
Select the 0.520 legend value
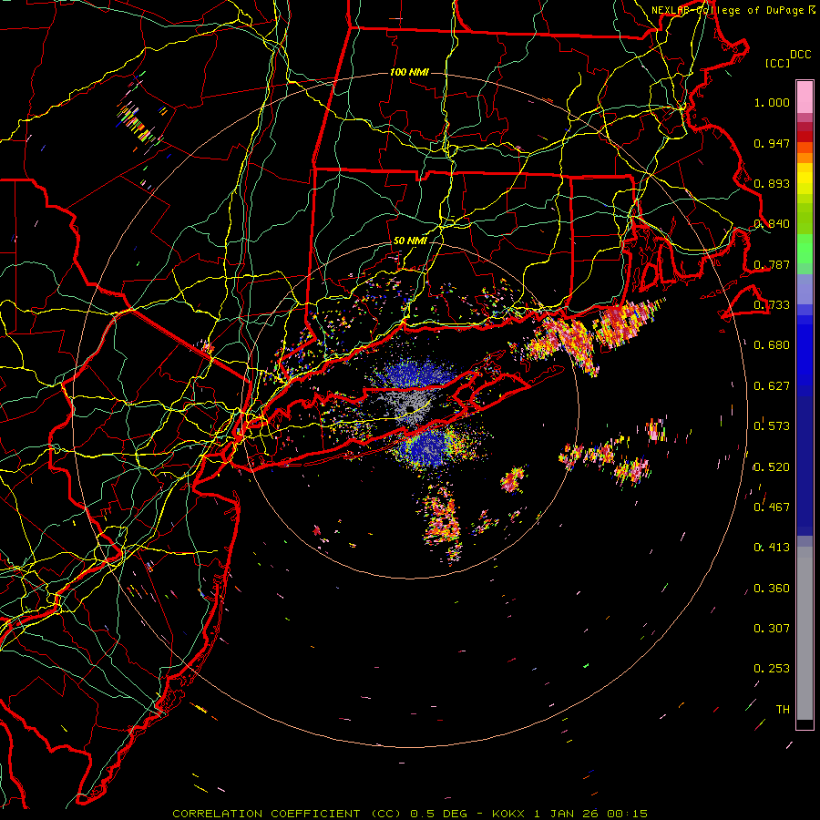[772, 467]
